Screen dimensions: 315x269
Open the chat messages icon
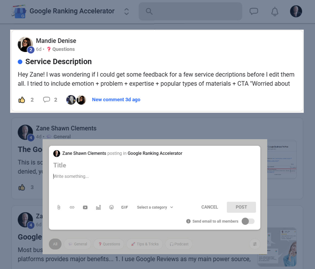point(253,11)
